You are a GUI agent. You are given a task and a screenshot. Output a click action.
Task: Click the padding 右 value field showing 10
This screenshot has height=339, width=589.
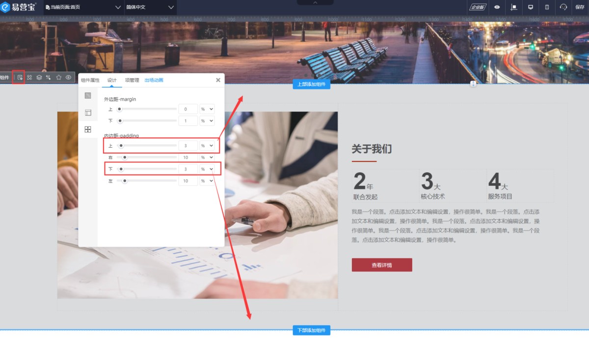188,157
